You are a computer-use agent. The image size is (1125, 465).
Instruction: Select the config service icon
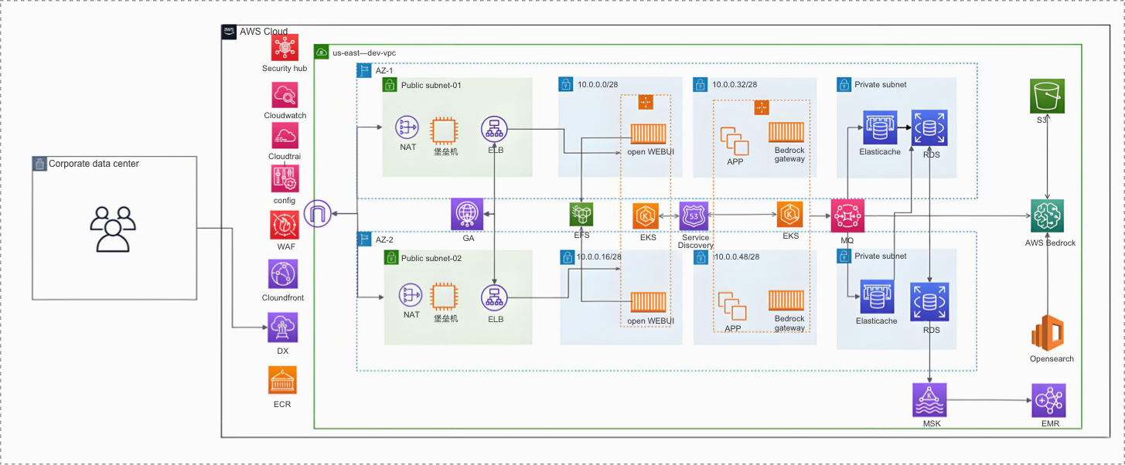coord(284,178)
